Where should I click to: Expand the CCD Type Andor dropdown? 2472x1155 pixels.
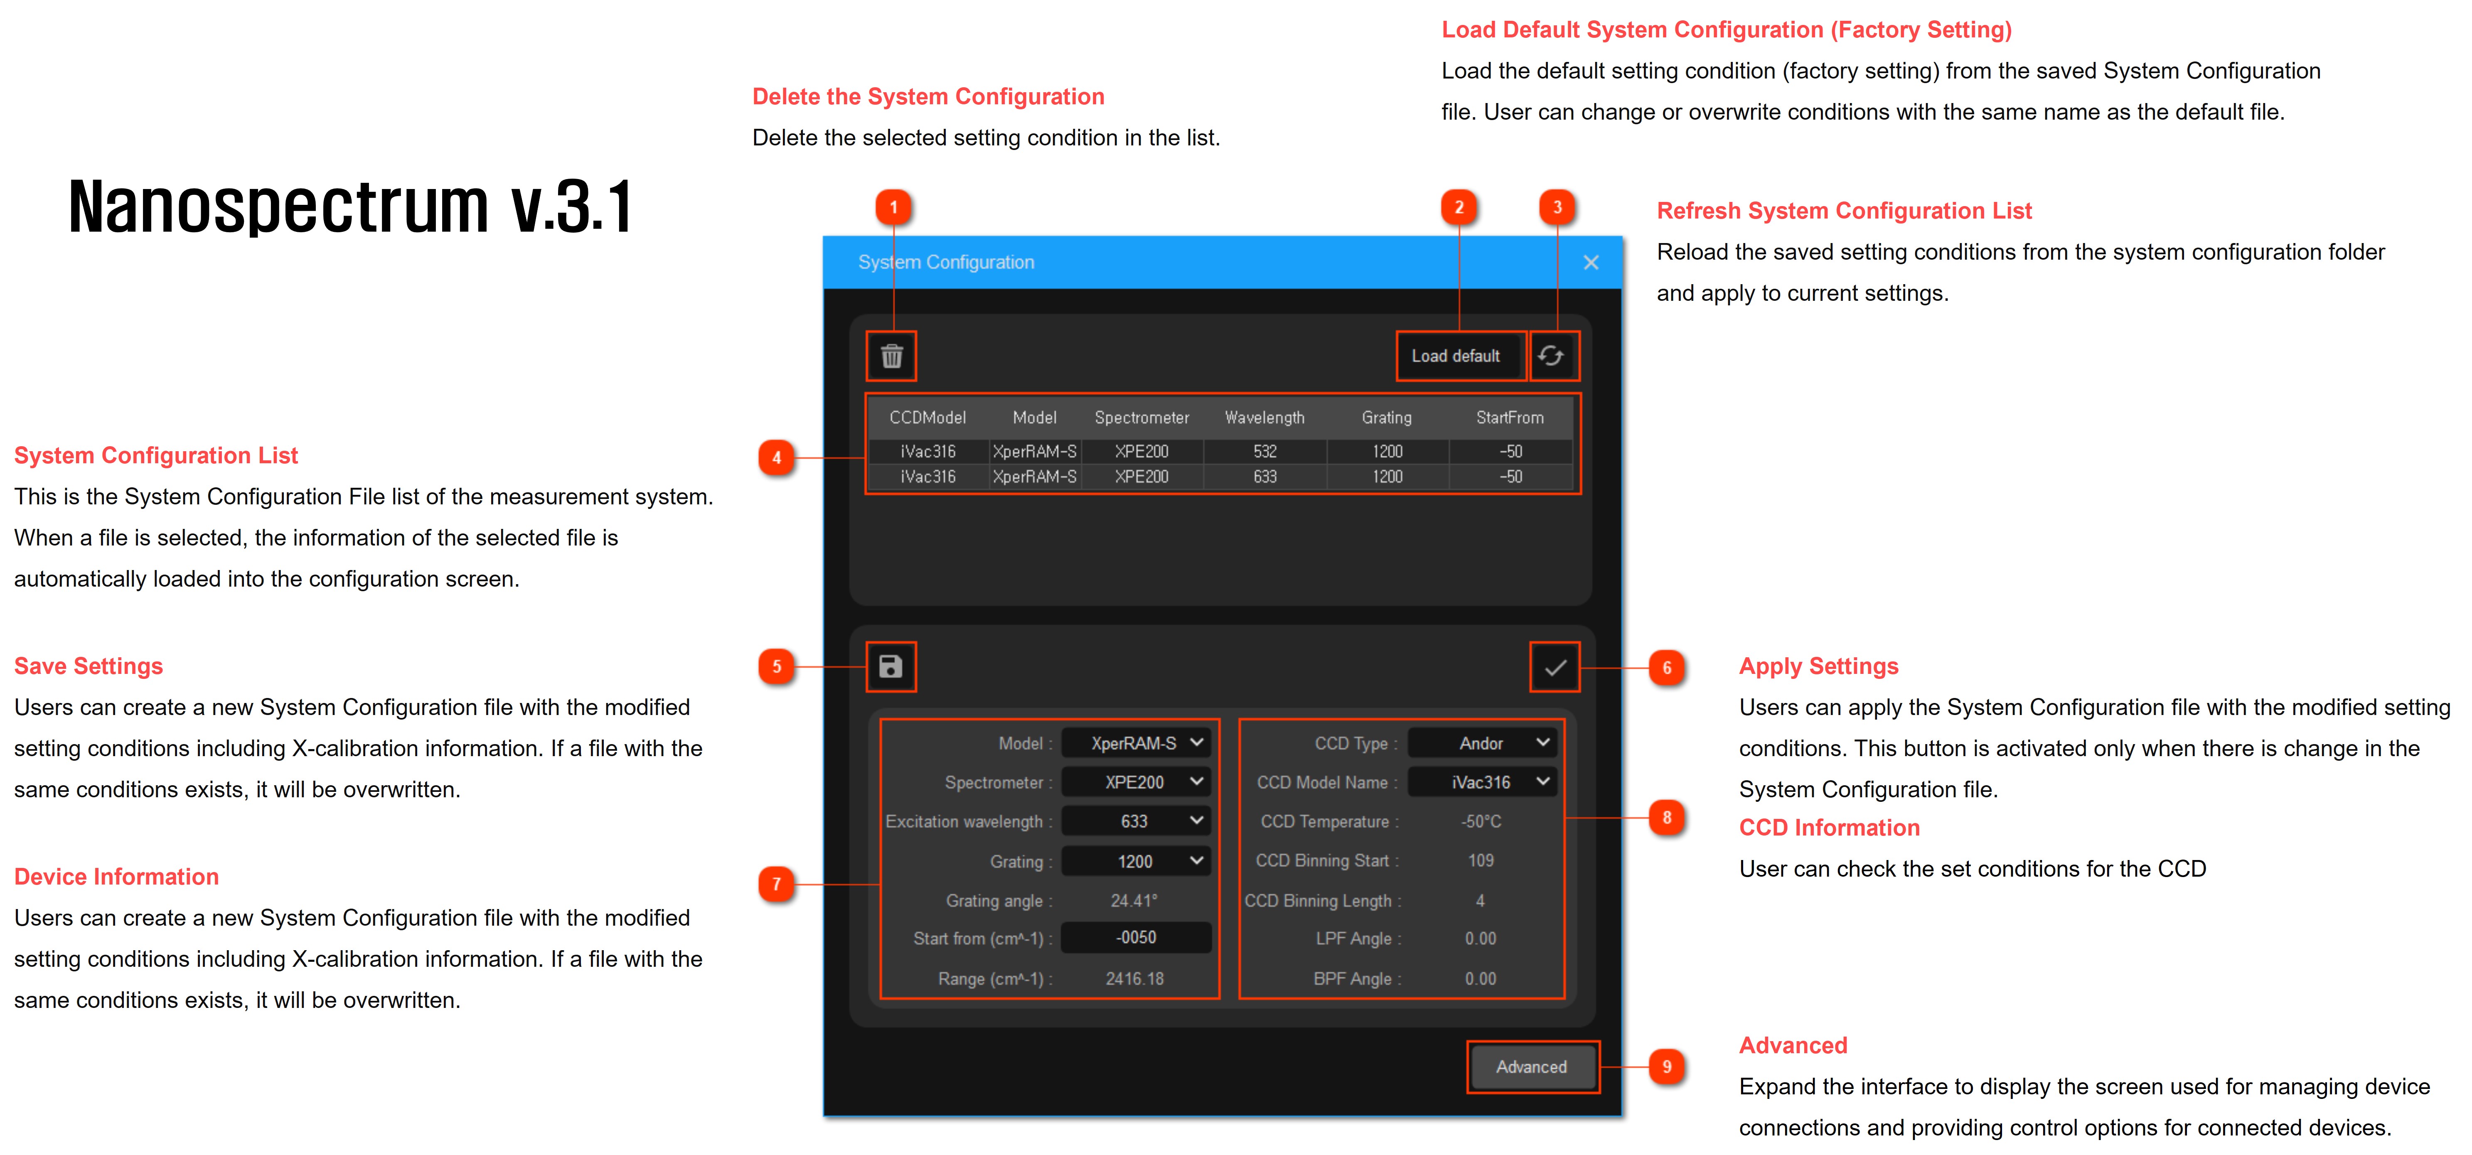(x=1482, y=743)
